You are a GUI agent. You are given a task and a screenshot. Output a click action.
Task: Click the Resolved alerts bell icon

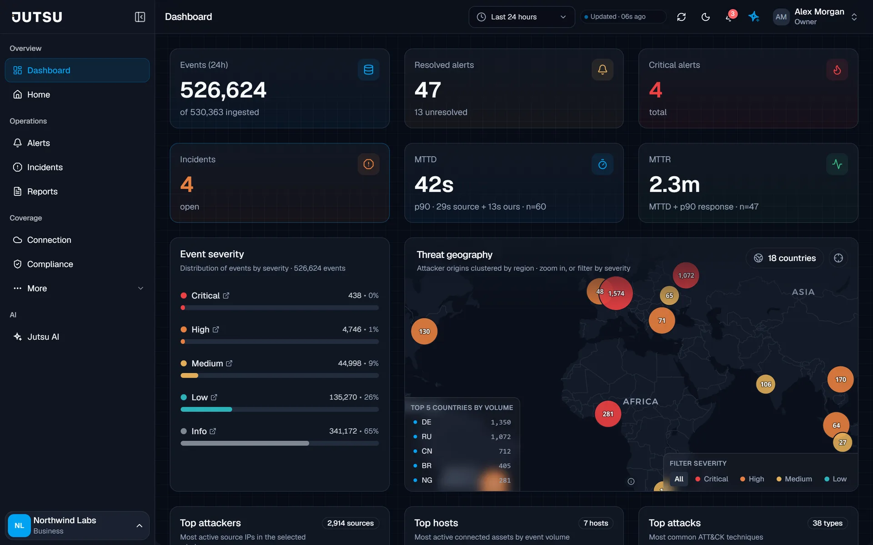[x=602, y=69]
